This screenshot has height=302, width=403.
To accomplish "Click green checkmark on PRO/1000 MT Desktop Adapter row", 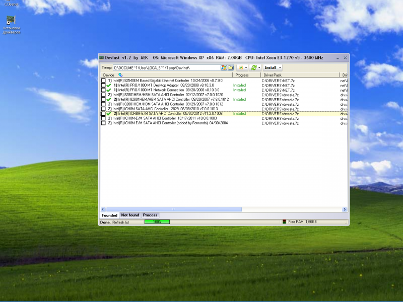I will pos(109,85).
